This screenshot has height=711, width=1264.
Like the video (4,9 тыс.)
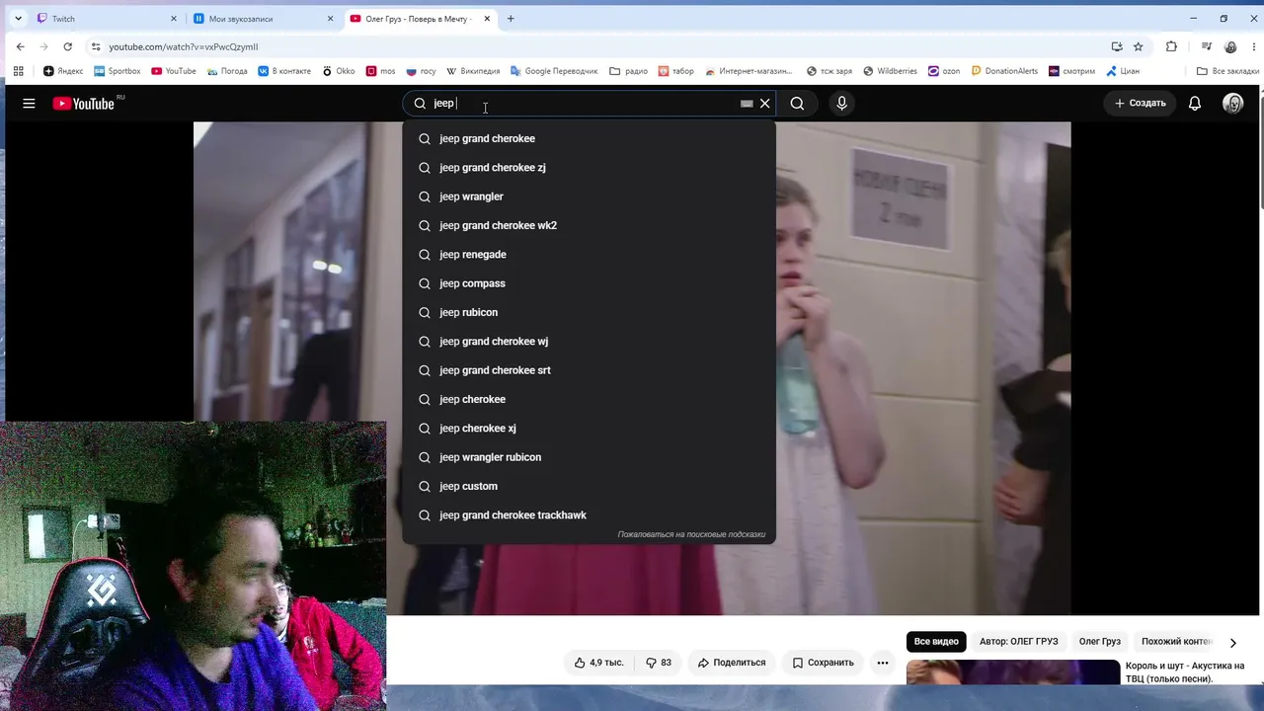(x=598, y=663)
